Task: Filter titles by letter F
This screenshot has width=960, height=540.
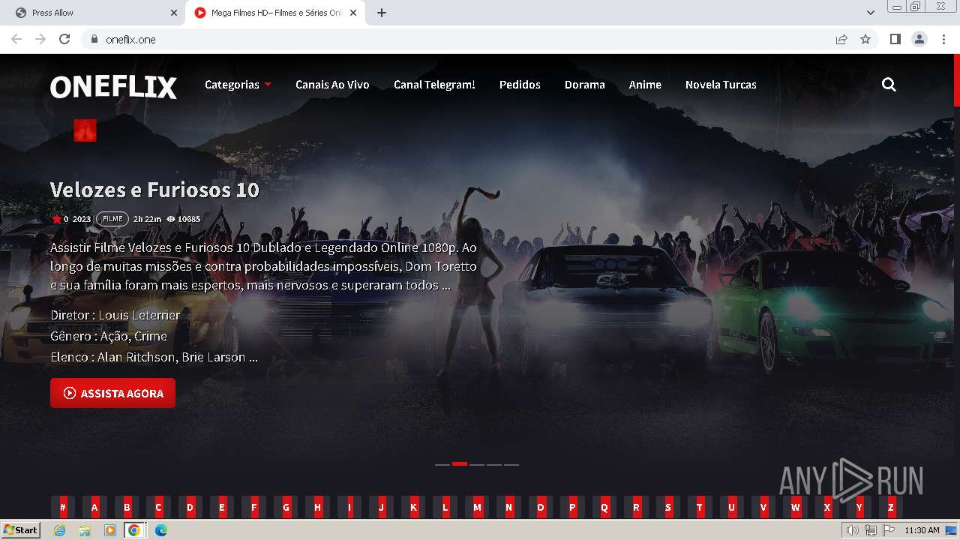Action: click(254, 507)
